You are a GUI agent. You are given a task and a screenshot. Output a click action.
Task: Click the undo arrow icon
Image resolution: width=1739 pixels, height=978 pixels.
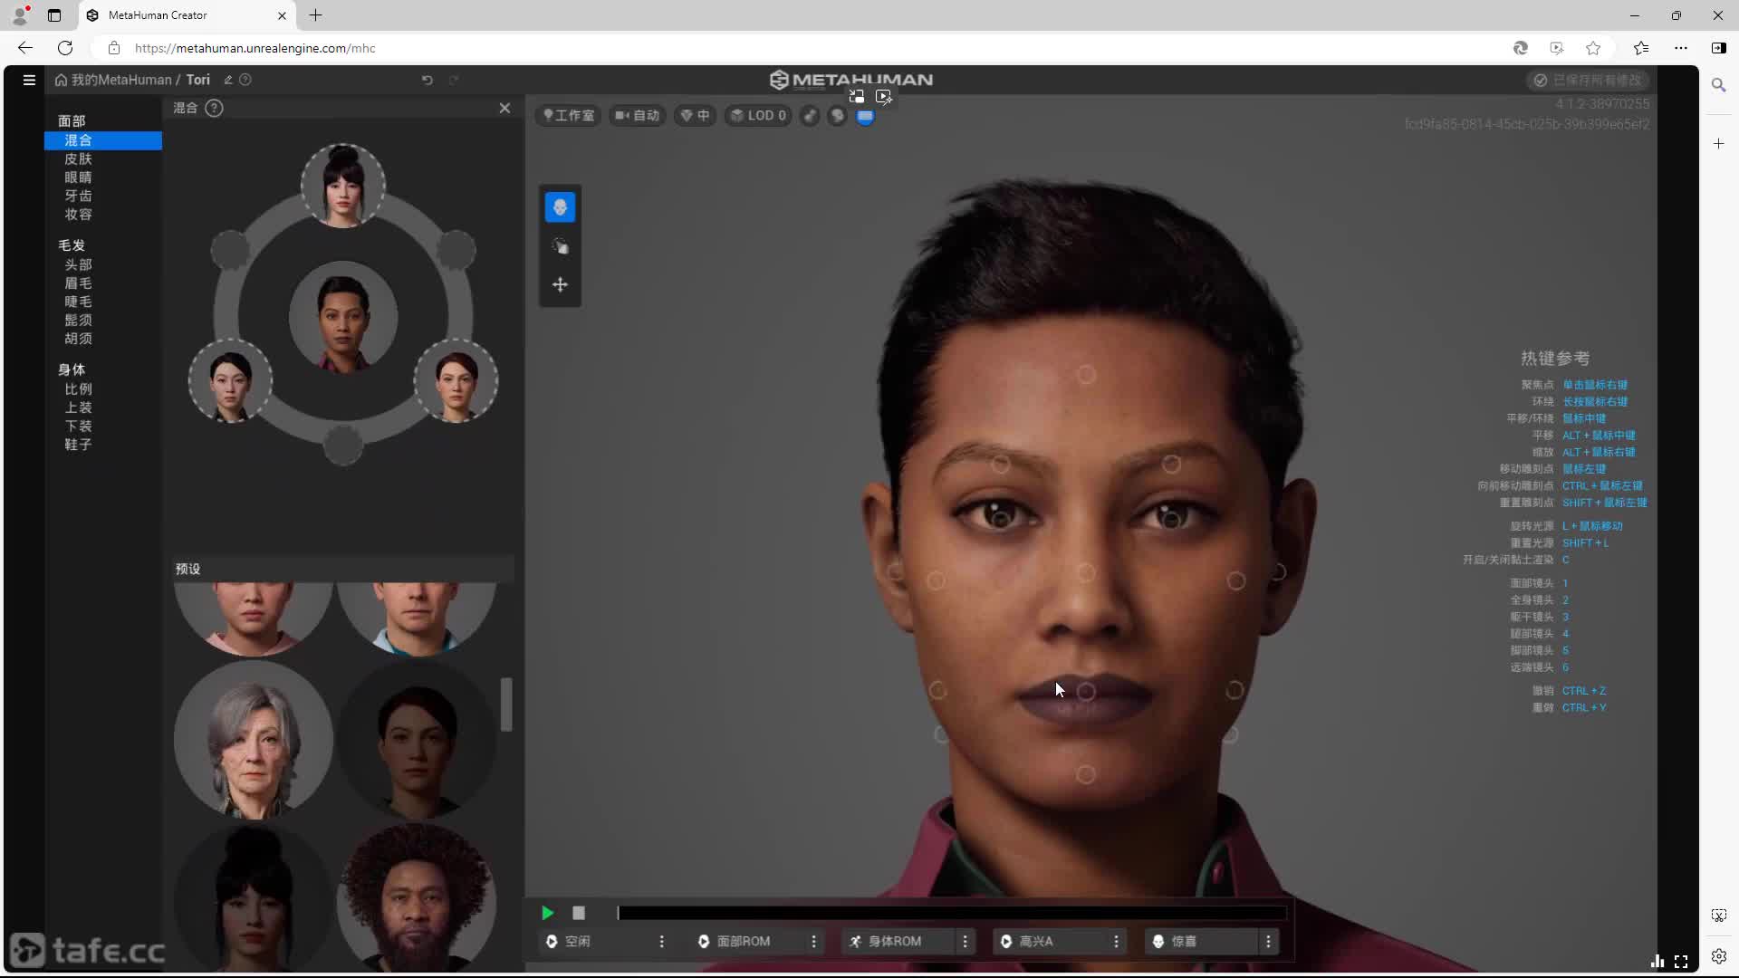(x=428, y=80)
